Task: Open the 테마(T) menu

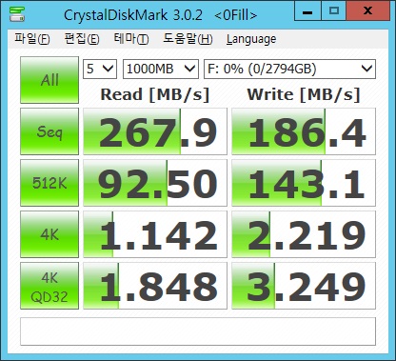Action: tap(131, 39)
